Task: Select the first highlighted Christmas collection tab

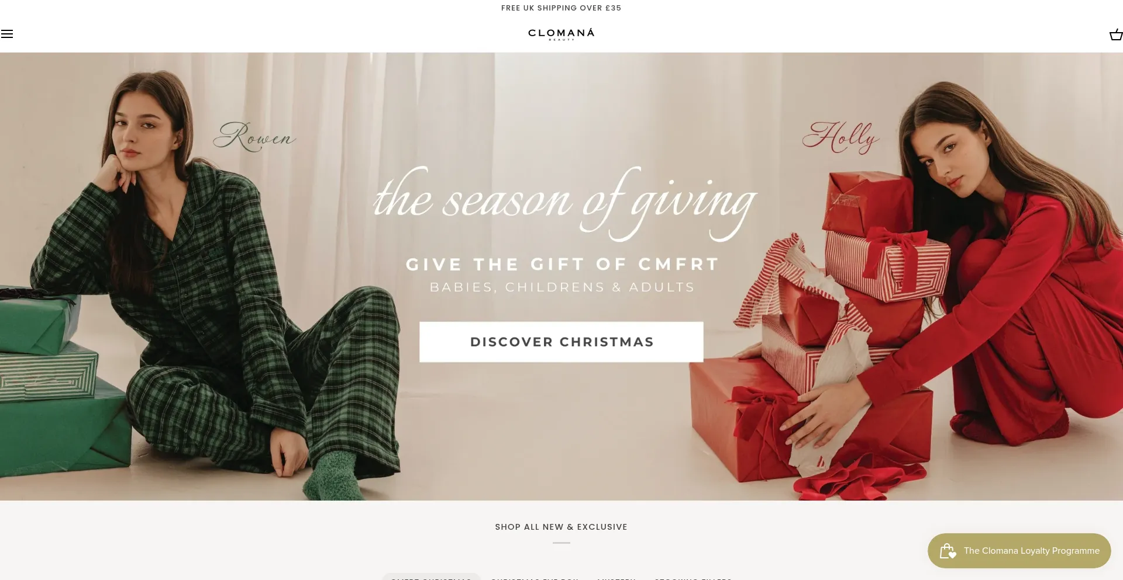Action: tap(431, 578)
